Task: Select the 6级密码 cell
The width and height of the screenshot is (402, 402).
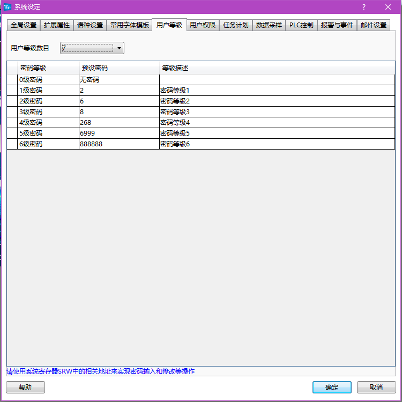Action: click(48, 144)
